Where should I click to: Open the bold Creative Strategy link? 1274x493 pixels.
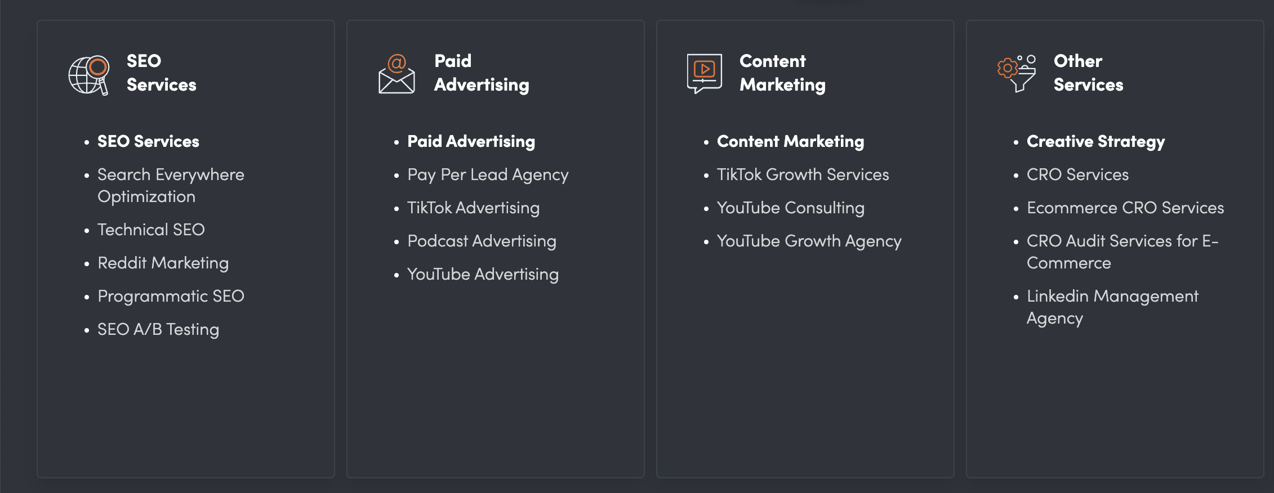point(1095,141)
